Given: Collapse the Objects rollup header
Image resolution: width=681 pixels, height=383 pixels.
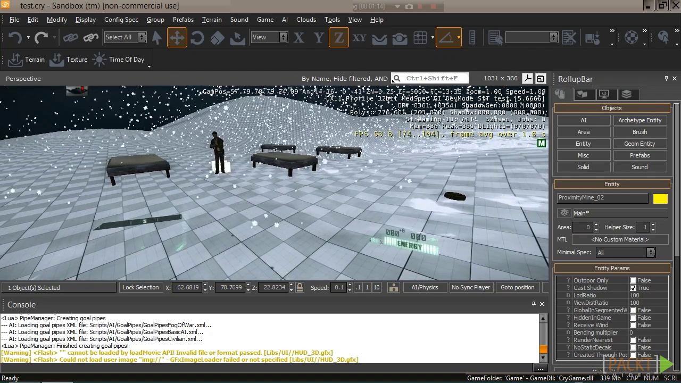Looking at the screenshot, I should (612, 108).
